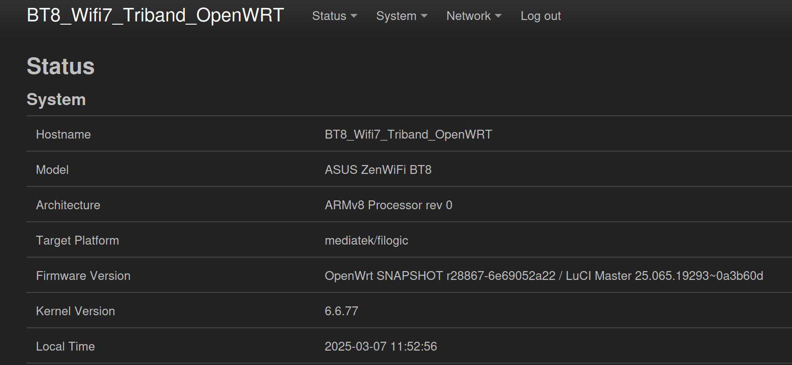Click the System section heading

56,100
